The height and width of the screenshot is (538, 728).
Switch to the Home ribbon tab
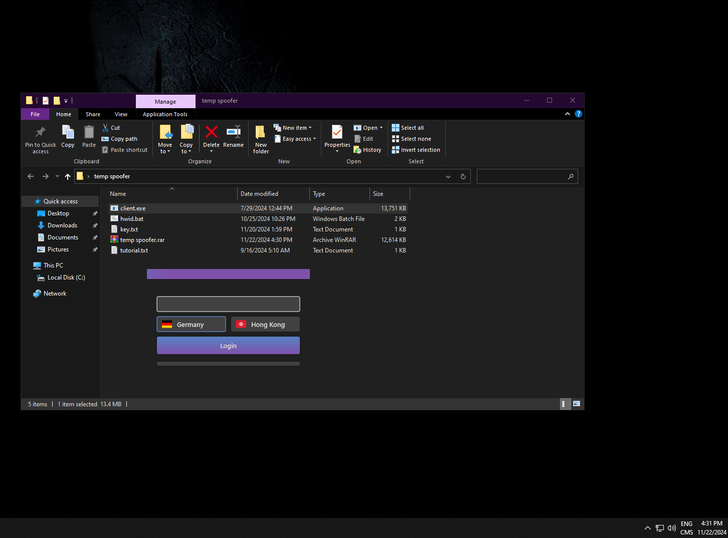click(64, 114)
